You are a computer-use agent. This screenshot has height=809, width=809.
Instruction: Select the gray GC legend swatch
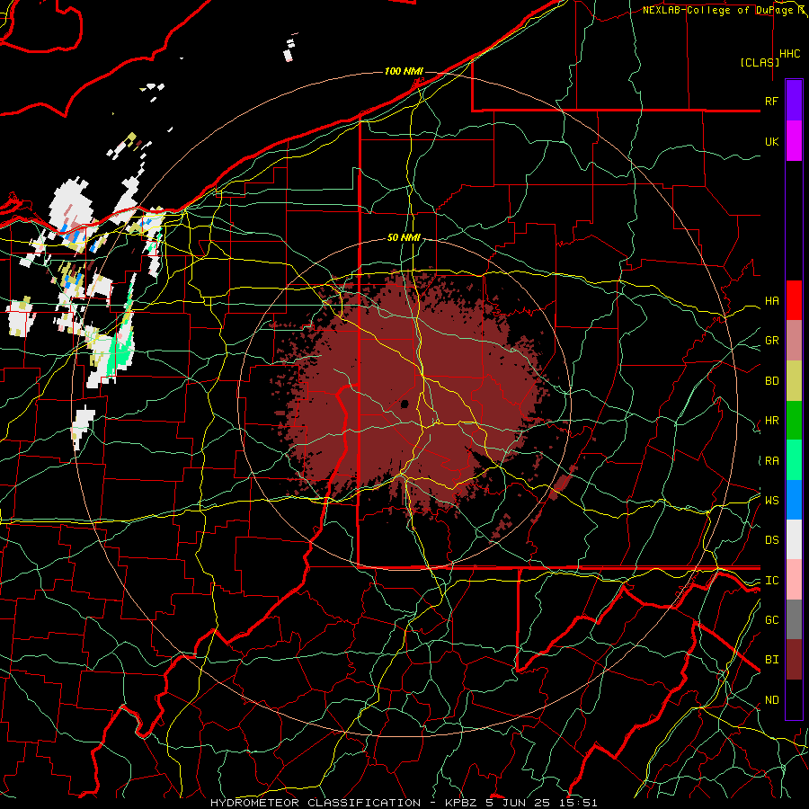pyautogui.click(x=794, y=619)
